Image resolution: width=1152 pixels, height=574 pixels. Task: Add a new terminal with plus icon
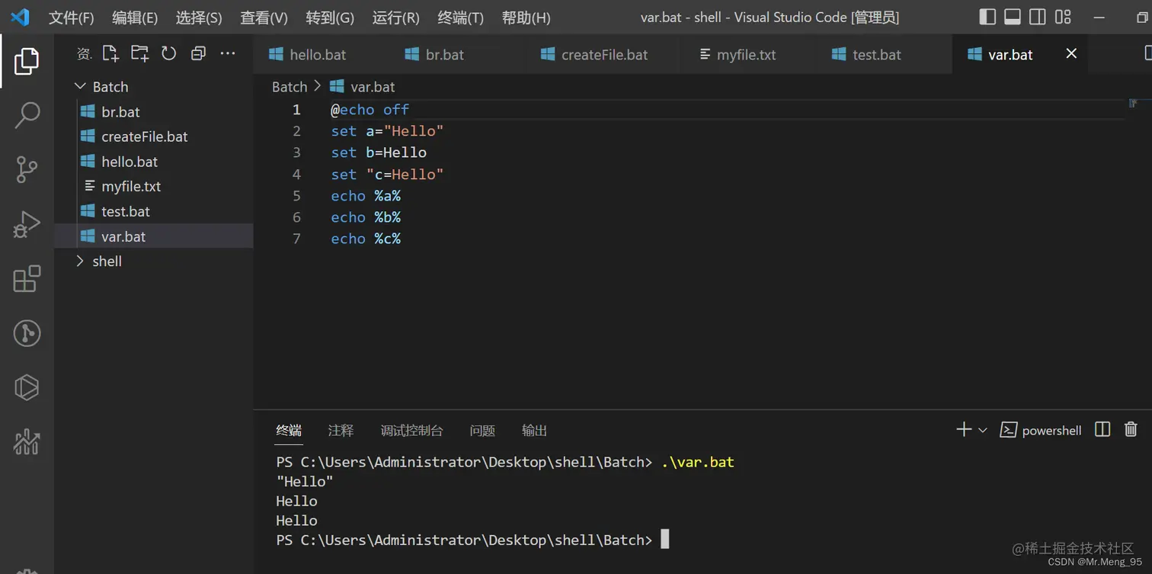click(964, 430)
